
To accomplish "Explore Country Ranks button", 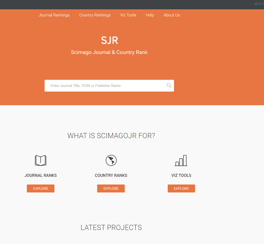I will [x=111, y=189].
